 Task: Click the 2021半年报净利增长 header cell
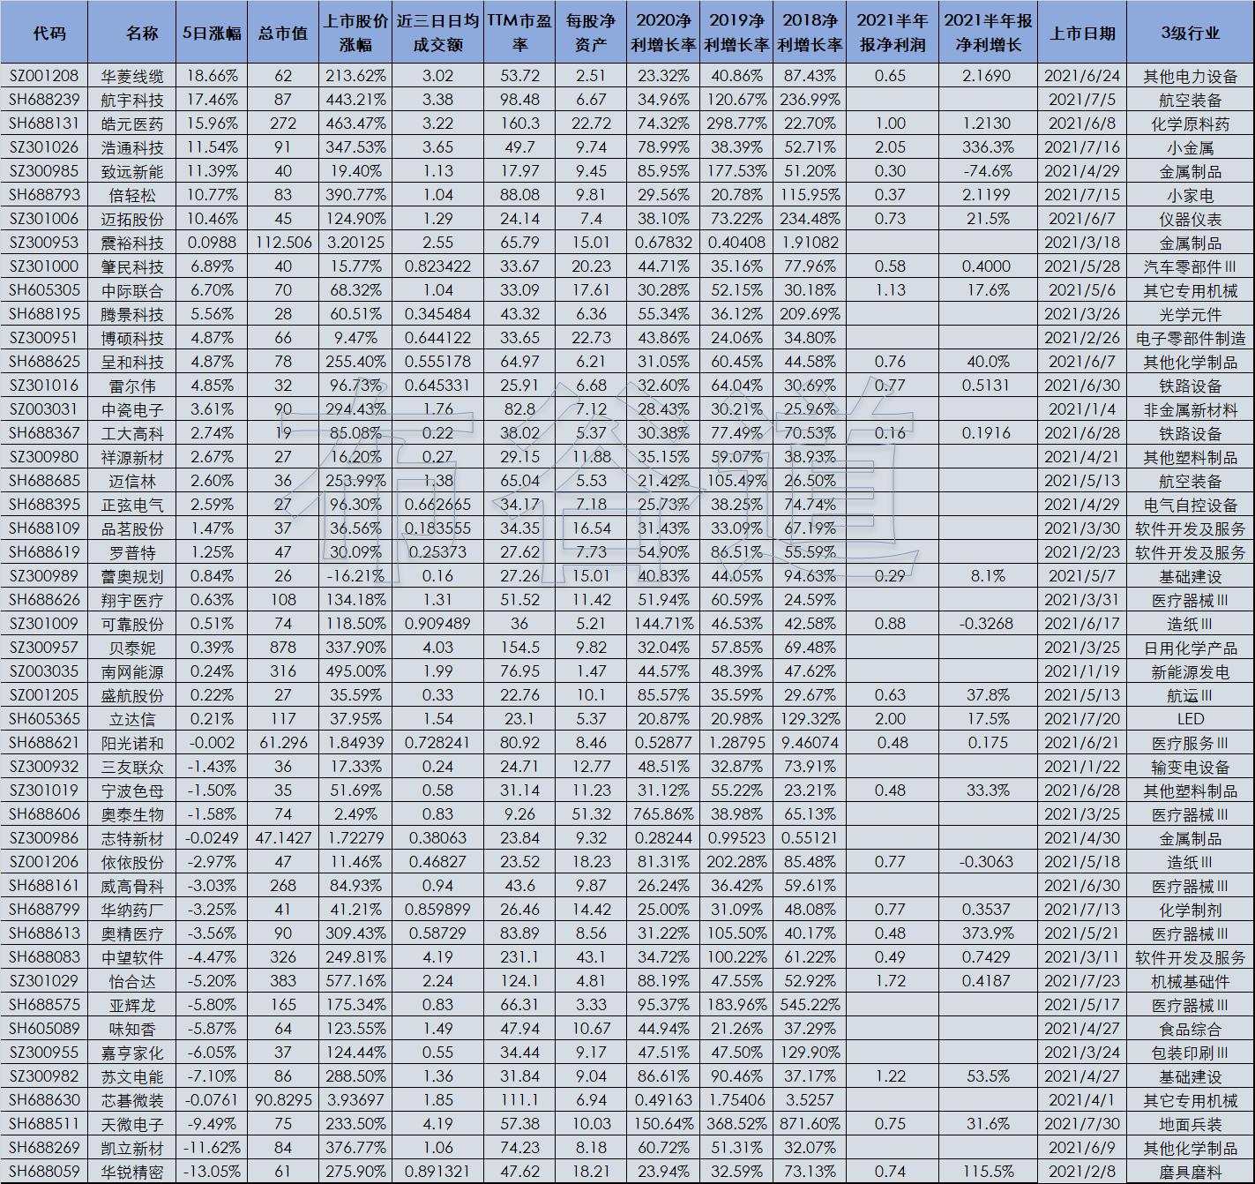pos(988,33)
